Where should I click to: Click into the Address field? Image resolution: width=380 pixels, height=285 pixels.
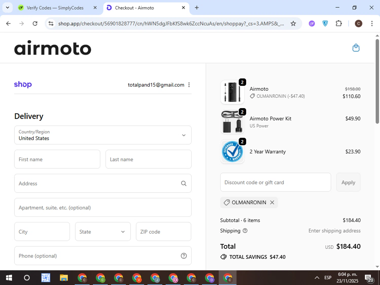pyautogui.click(x=103, y=183)
